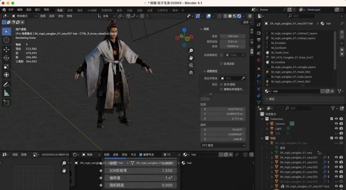Click the pan hand icon in the viewport
Viewport: 346px width, 190px height.
(191, 58)
